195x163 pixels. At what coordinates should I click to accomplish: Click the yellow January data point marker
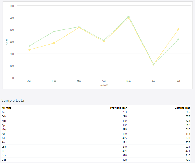coord(29,50)
